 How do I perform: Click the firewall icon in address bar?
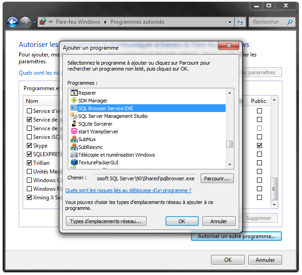(x=43, y=21)
